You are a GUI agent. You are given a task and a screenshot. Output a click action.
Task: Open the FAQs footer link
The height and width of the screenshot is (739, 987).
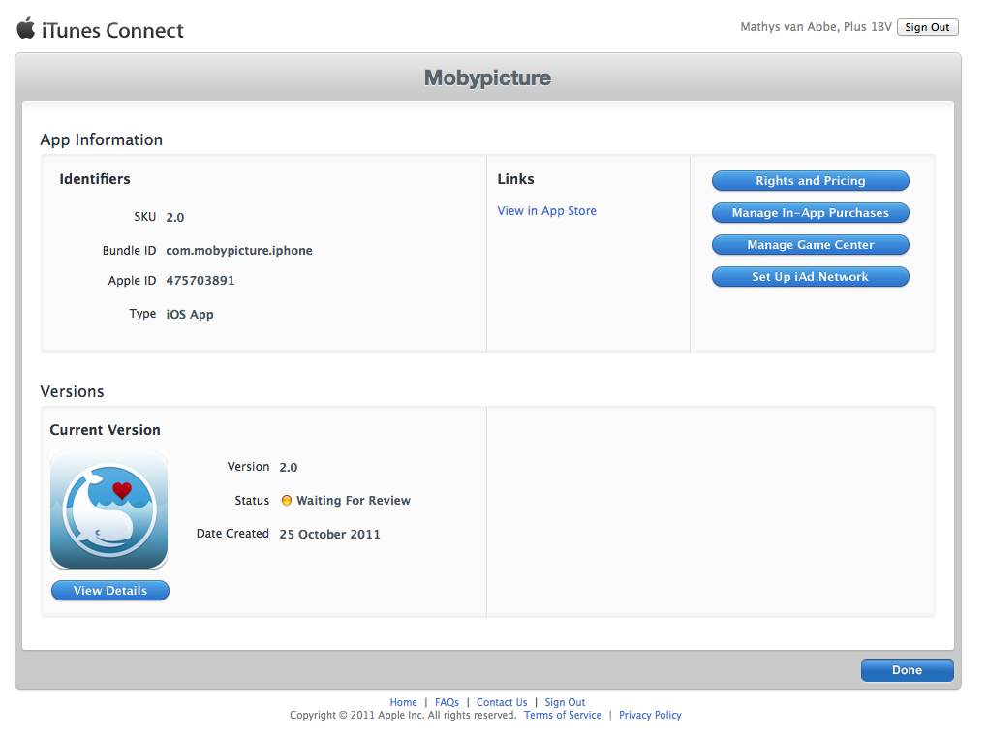pos(447,702)
